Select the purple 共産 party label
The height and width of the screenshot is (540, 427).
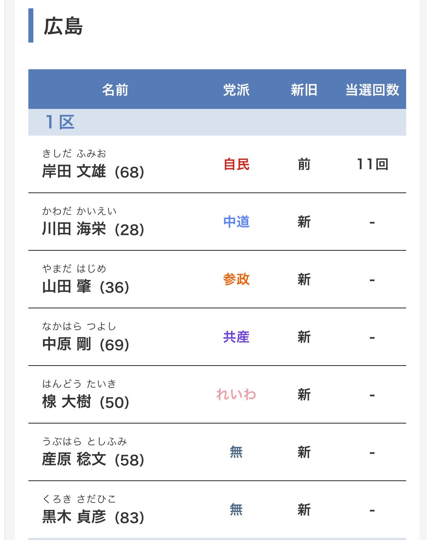click(x=236, y=337)
